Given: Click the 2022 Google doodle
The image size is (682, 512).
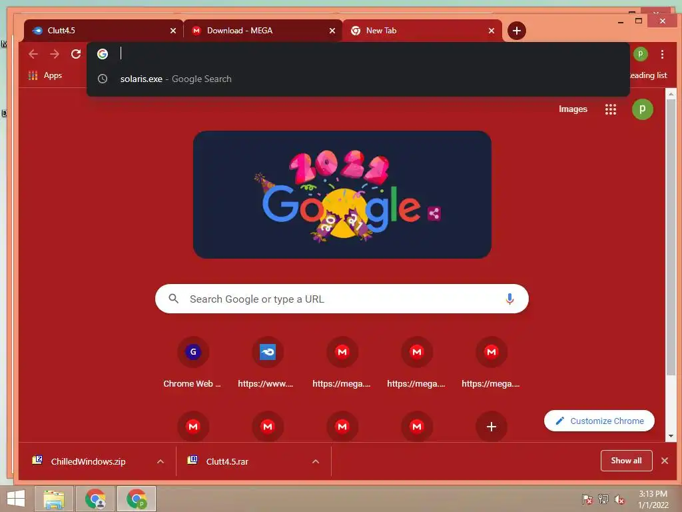Looking at the screenshot, I should pyautogui.click(x=342, y=195).
